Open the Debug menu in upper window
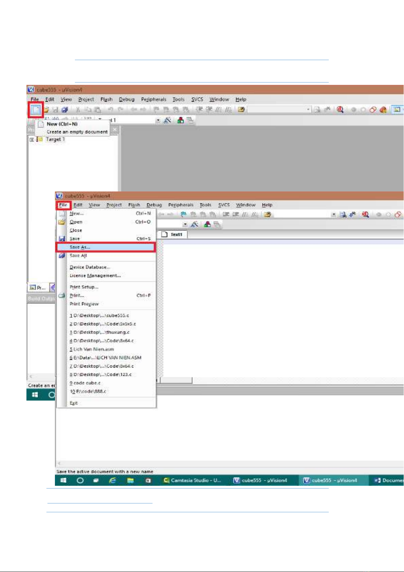Image resolution: width=404 pixels, height=572 pixels. (127, 99)
